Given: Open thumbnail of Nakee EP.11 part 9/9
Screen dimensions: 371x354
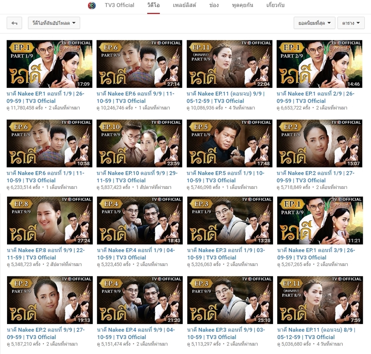Looking at the screenshot, I should pyautogui.click(x=229, y=64).
